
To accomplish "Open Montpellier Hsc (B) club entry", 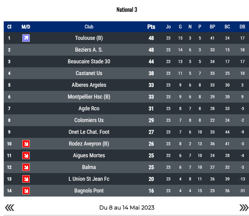I will point(89,97).
